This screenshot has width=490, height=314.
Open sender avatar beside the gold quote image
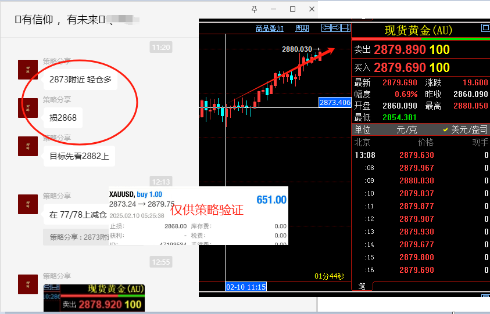coord(28,284)
